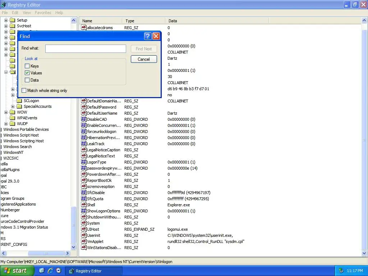Viewport: 368px width, 276px height.
Task: Open the Favorites menu
Action: coord(43,13)
